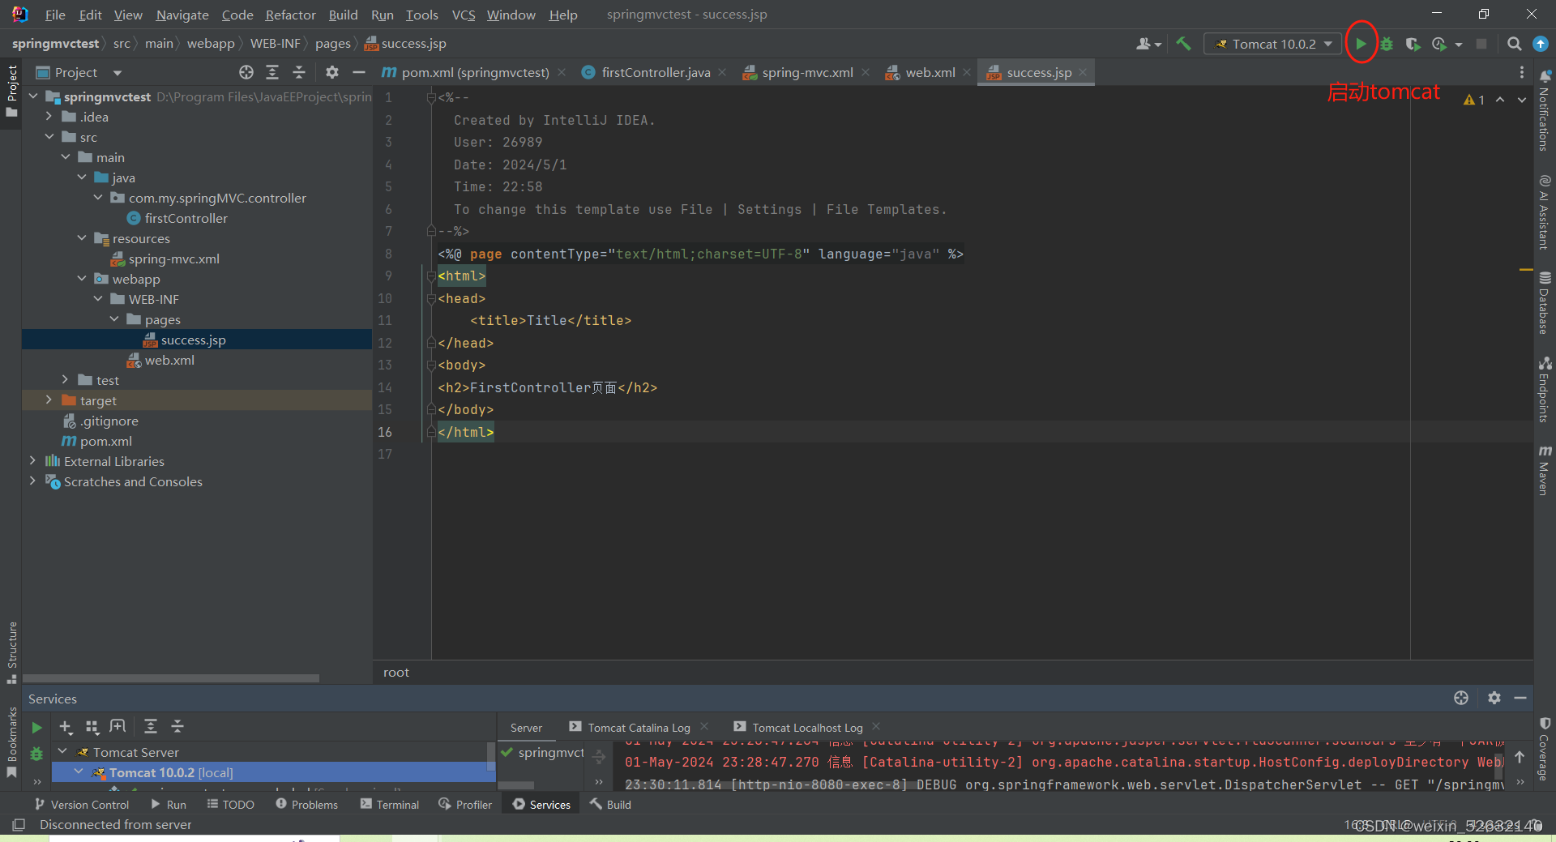This screenshot has height=842, width=1556.
Task: Switch to Tomcat Localhost Log tab
Action: [x=807, y=728]
